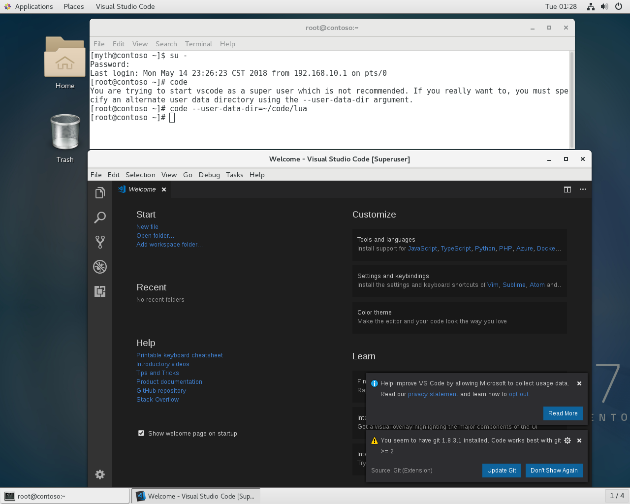Open Printable keyboard cheatsheet link

pyautogui.click(x=180, y=355)
